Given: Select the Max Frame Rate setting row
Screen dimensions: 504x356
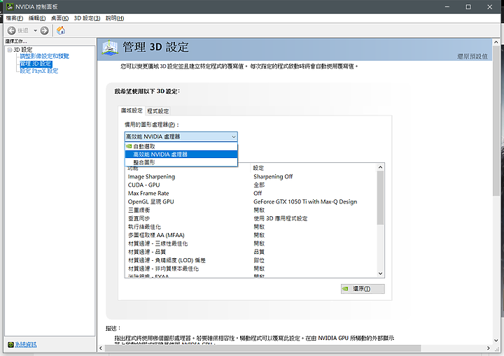Looking at the screenshot, I should [x=251, y=194].
